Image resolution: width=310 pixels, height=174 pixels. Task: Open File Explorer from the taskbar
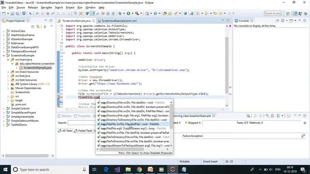[128, 170]
